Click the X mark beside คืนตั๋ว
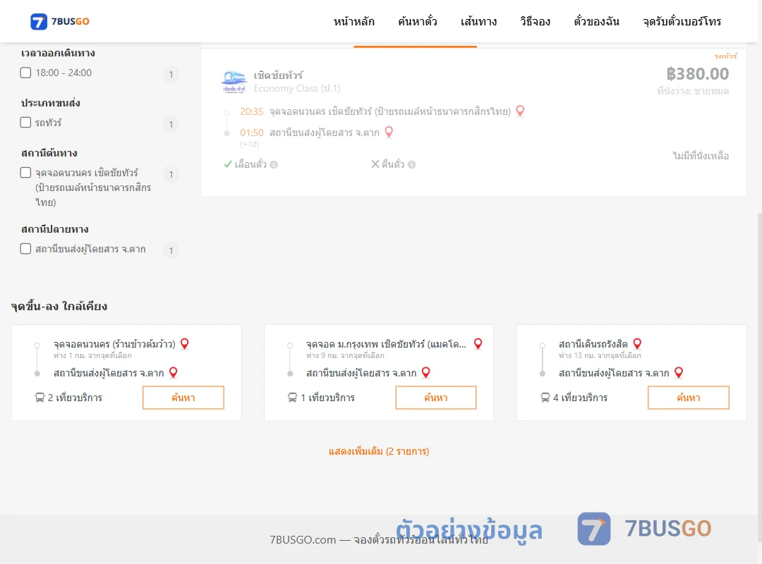Viewport: 762px width, 564px height. (375, 164)
